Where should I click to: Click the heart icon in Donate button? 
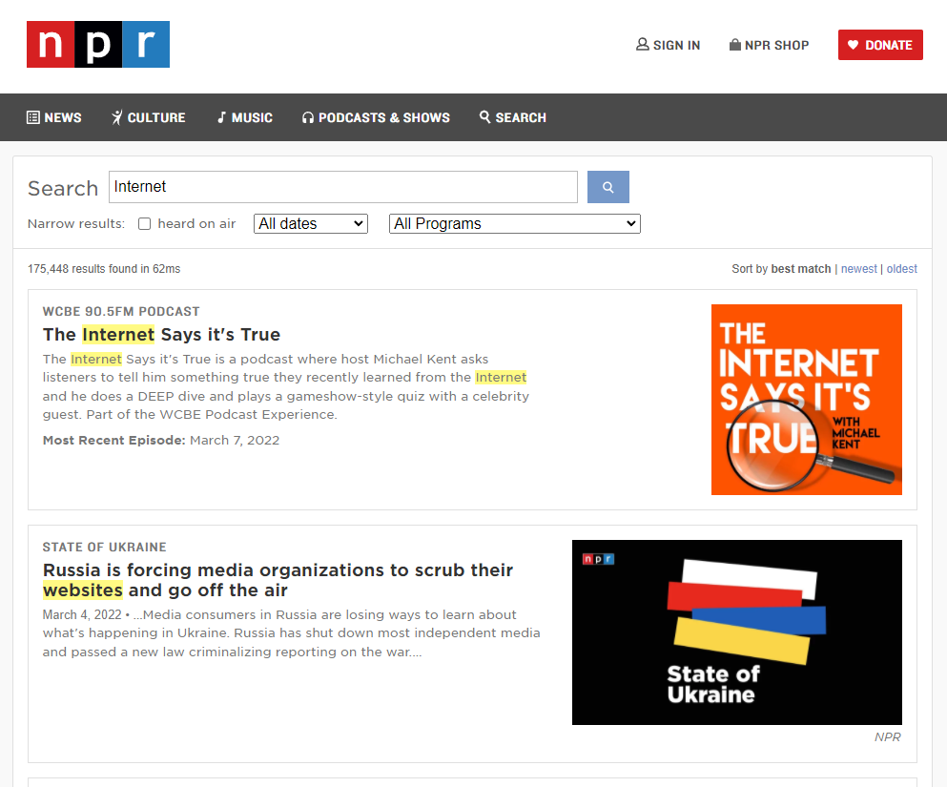[853, 45]
